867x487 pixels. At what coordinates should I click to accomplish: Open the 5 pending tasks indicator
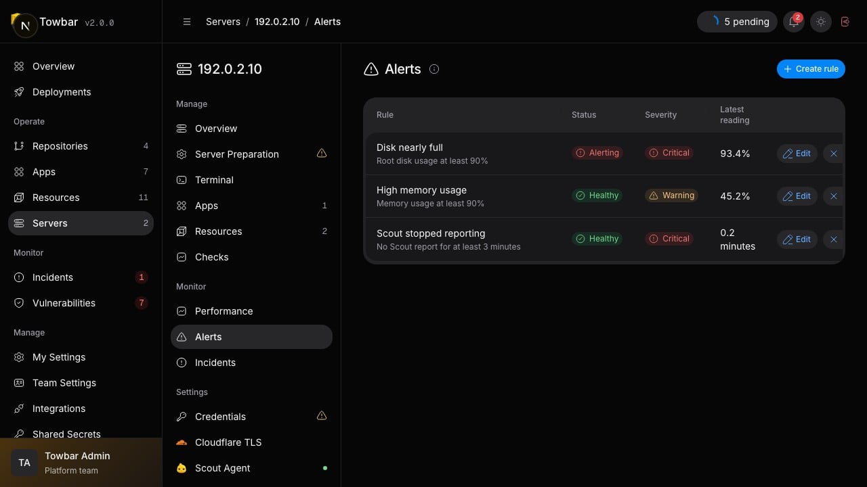(737, 22)
